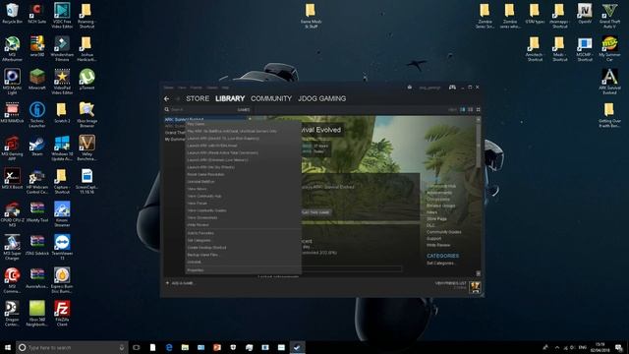The width and height of the screenshot is (629, 354).
Task: Open the Technic Launcher desktop icon
Action: [37, 115]
